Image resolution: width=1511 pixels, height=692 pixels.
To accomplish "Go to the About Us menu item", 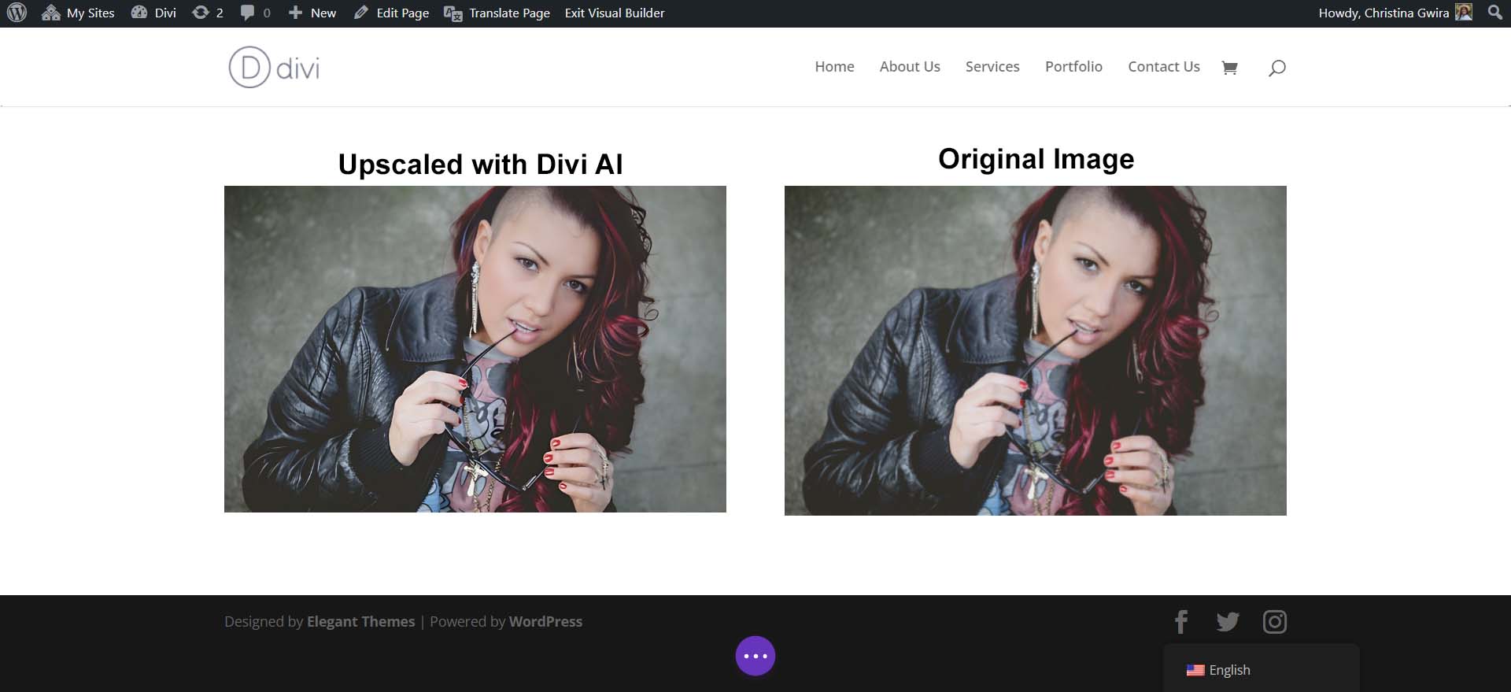I will tap(909, 67).
